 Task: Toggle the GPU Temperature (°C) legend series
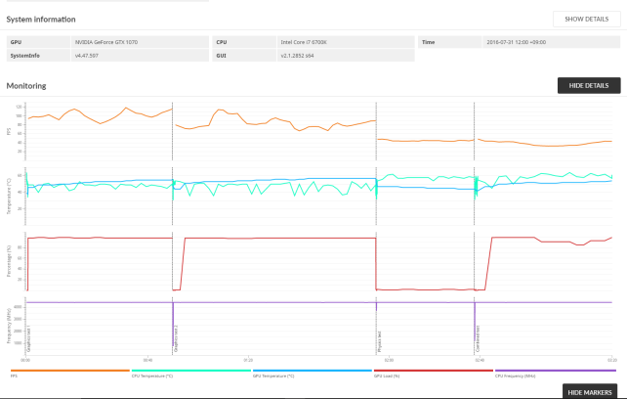[313, 373]
